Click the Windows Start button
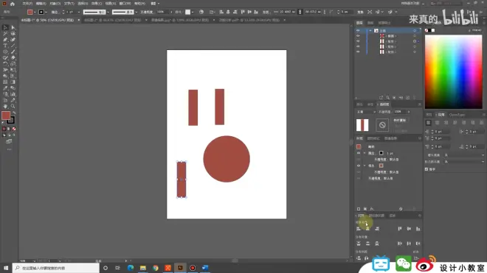The width and height of the screenshot is (487, 273). (x=6, y=268)
